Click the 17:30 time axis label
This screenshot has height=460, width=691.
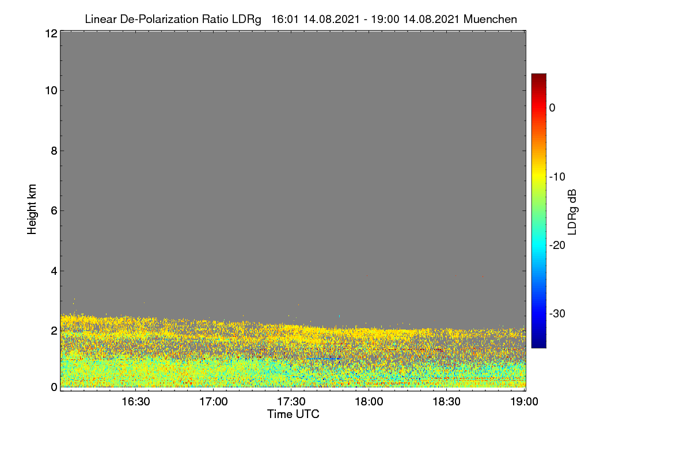(291, 402)
